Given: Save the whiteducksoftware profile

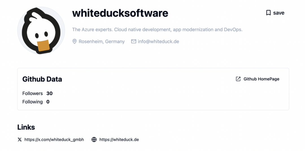Looking at the screenshot, I should (x=275, y=13).
